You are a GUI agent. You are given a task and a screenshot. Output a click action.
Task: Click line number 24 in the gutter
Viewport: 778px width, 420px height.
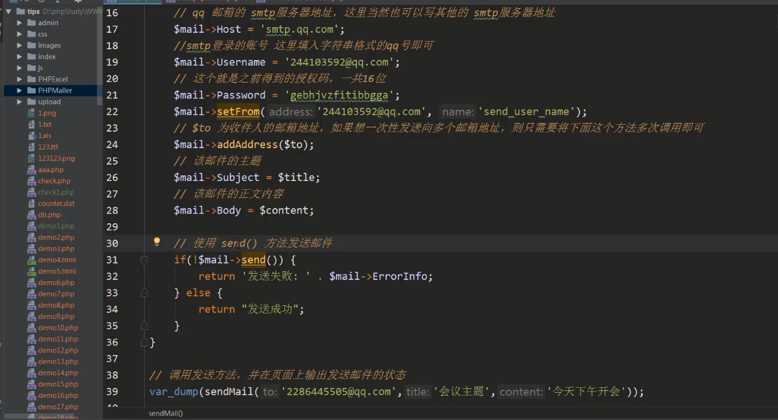pyautogui.click(x=112, y=144)
